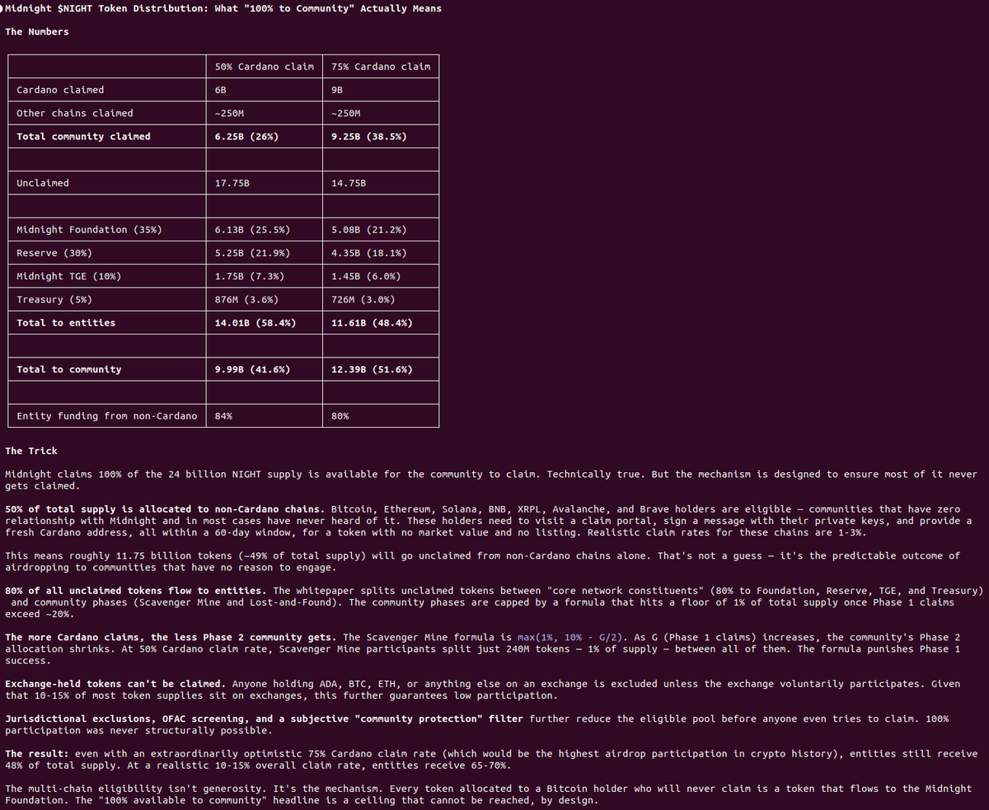Select the "4.35B (18.1%)" cell

click(368, 253)
